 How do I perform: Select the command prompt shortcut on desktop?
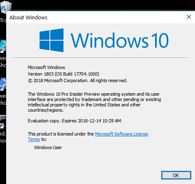[x=3, y=122]
